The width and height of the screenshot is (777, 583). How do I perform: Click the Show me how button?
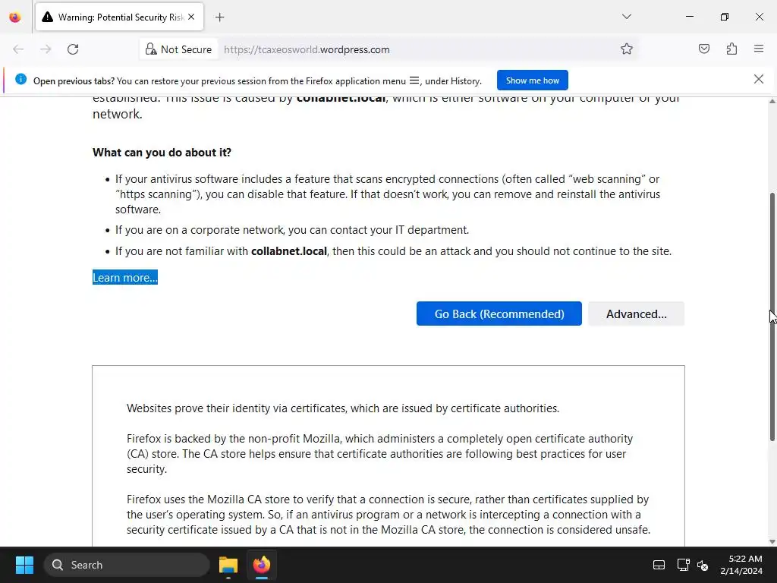(532, 80)
